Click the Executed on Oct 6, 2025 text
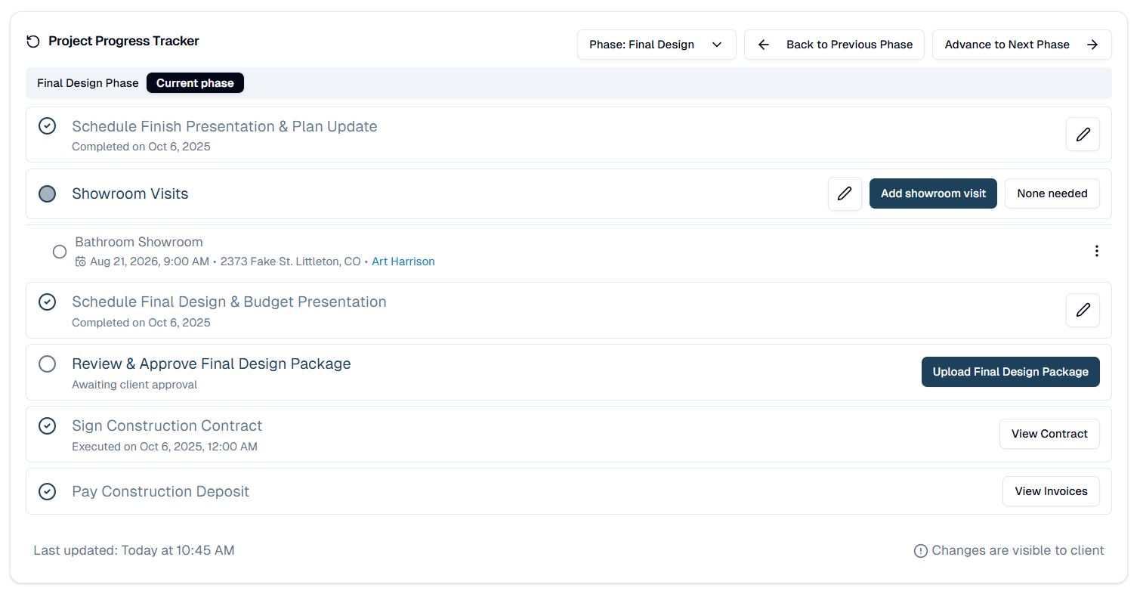Image resolution: width=1143 pixels, height=591 pixels. click(165, 447)
